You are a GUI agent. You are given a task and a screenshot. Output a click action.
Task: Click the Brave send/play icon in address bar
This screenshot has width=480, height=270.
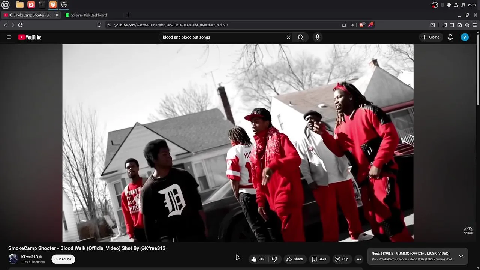tap(352, 25)
